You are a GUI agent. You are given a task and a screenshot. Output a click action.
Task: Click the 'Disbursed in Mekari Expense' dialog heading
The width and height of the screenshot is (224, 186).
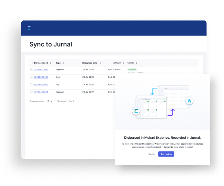(162, 138)
